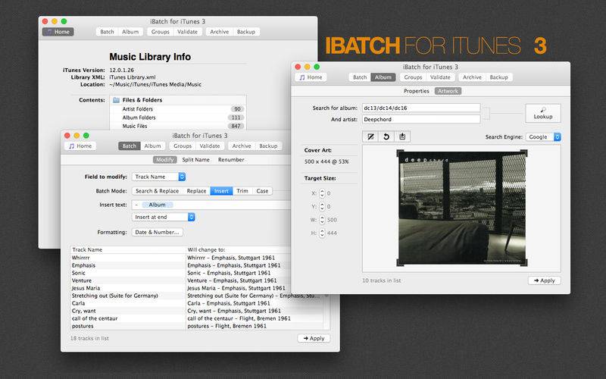Click the crop tool icon above the cover art

pos(370,136)
